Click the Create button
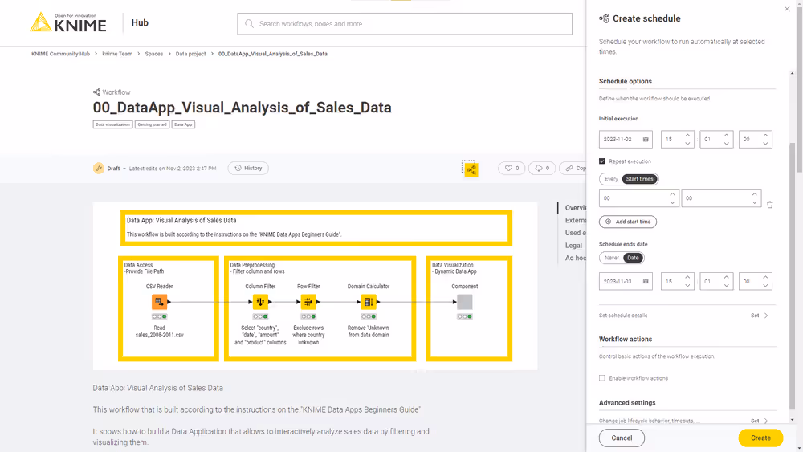This screenshot has height=452, width=803. click(760, 438)
